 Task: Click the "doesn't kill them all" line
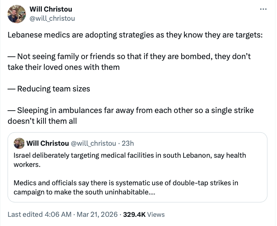click(42, 121)
